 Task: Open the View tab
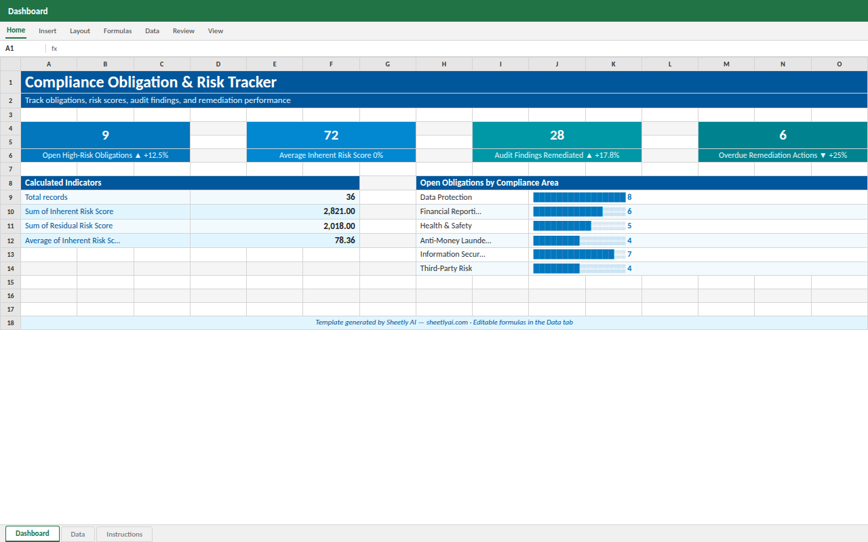click(216, 31)
